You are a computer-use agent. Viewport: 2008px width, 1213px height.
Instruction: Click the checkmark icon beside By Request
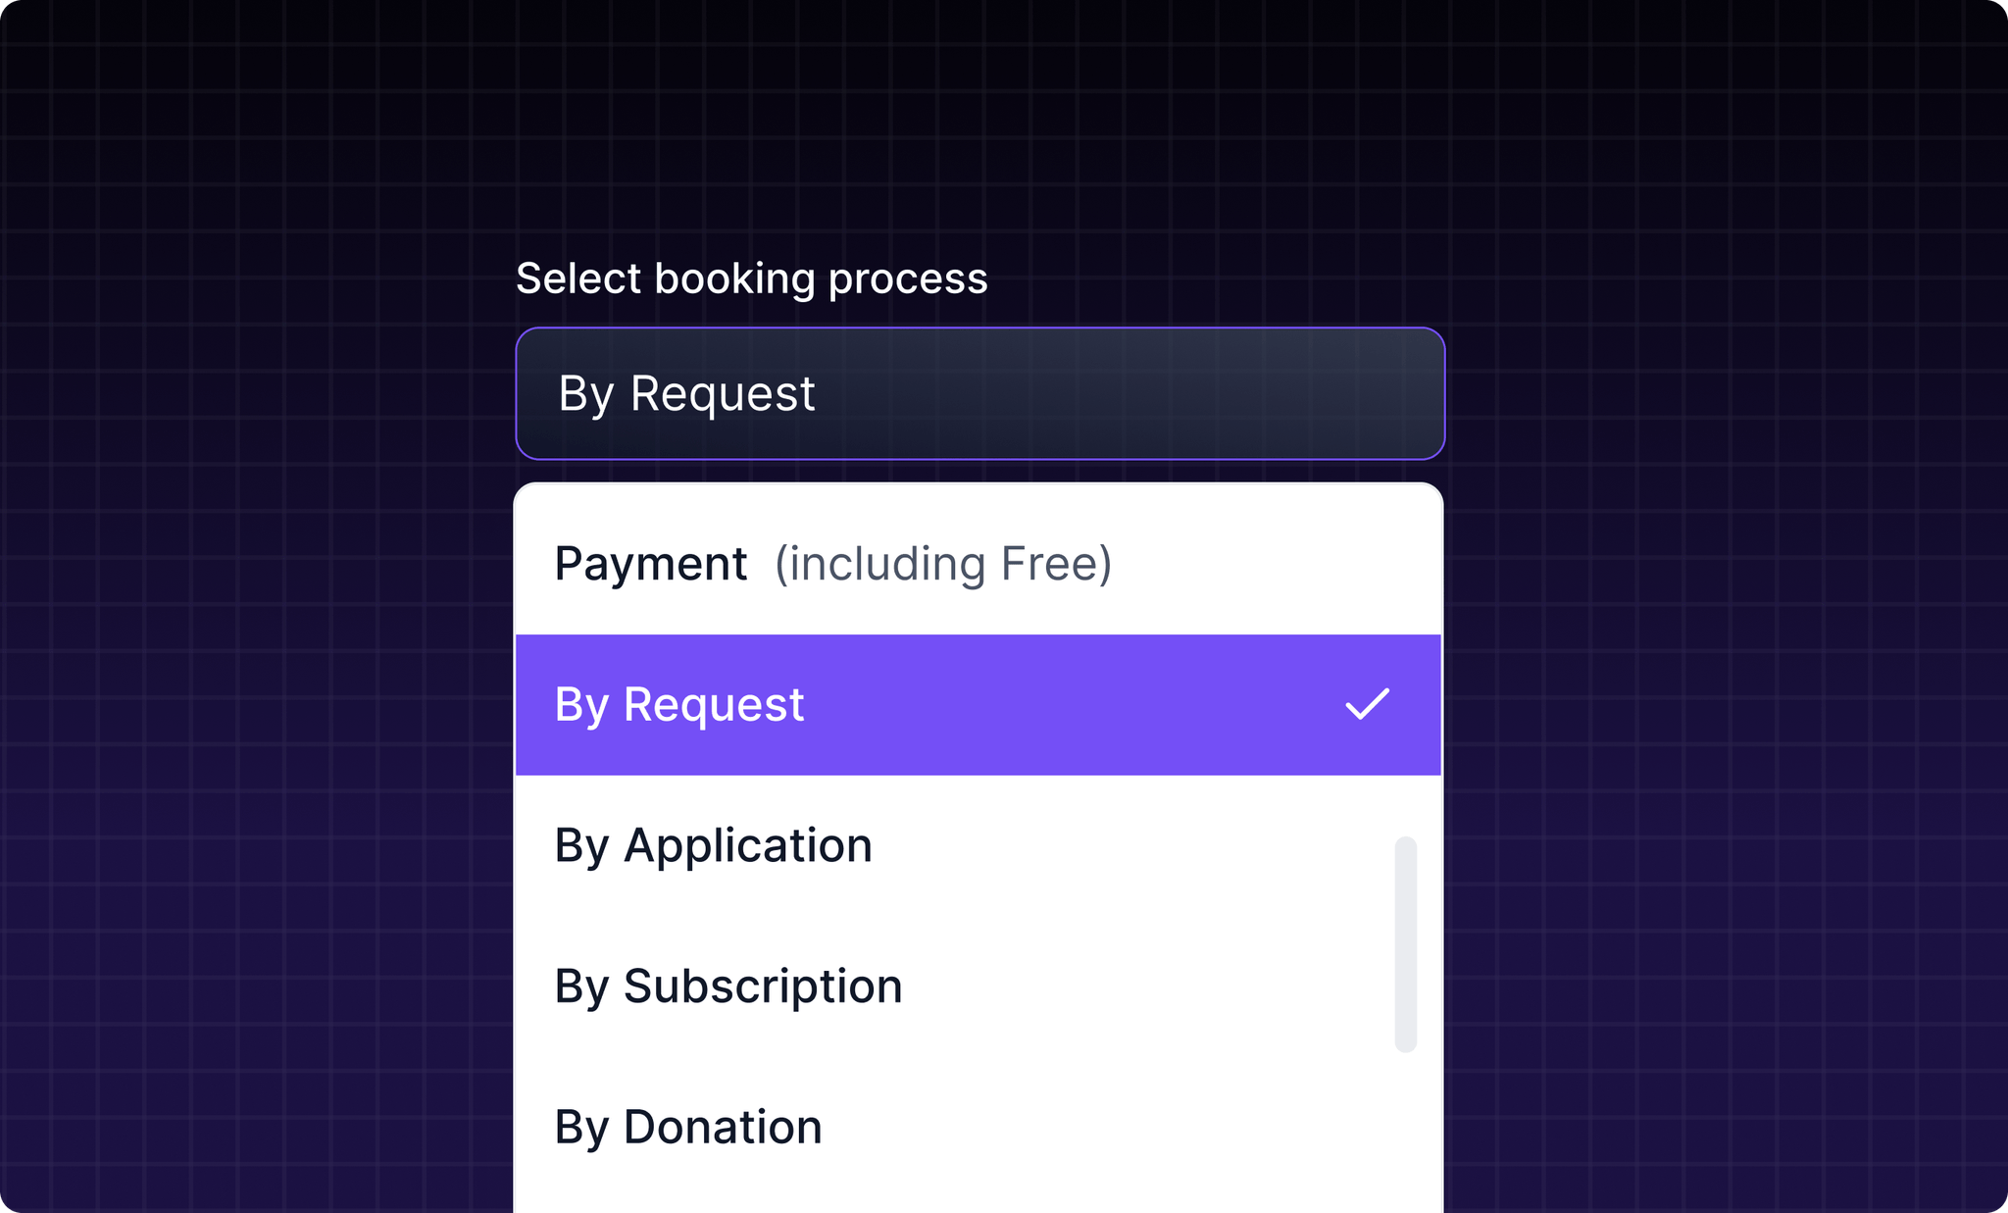tap(1367, 704)
